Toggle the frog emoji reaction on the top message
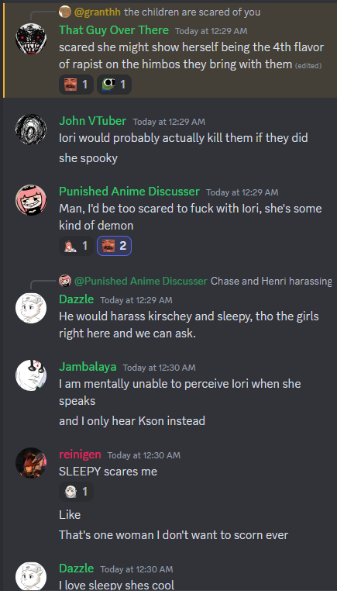The width and height of the screenshot is (337, 591). pyautogui.click(x=114, y=85)
